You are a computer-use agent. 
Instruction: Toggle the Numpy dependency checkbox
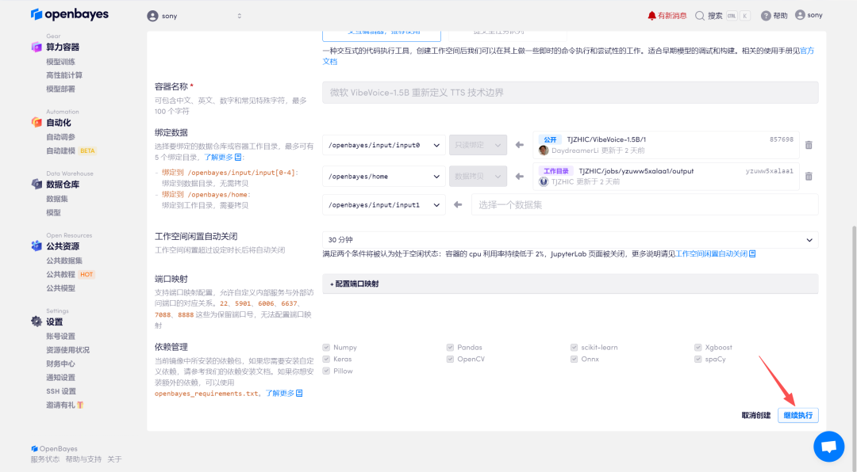[x=326, y=348]
